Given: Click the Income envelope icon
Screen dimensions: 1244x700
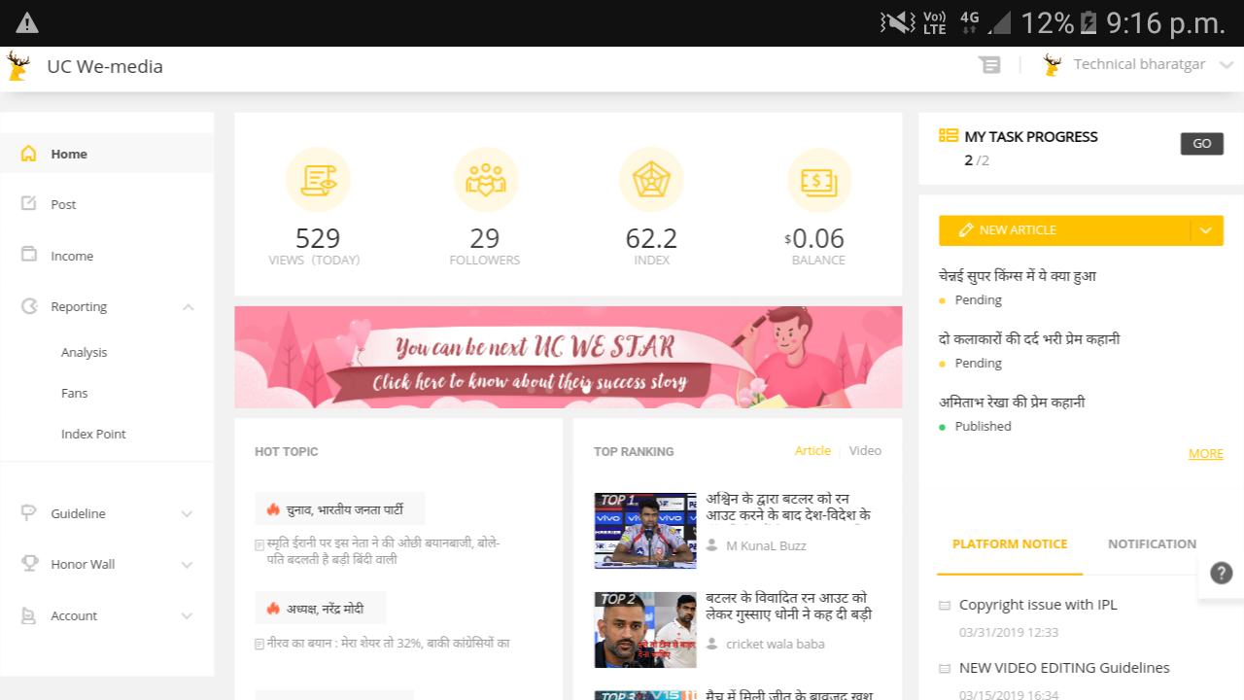Looking at the screenshot, I should pos(28,255).
